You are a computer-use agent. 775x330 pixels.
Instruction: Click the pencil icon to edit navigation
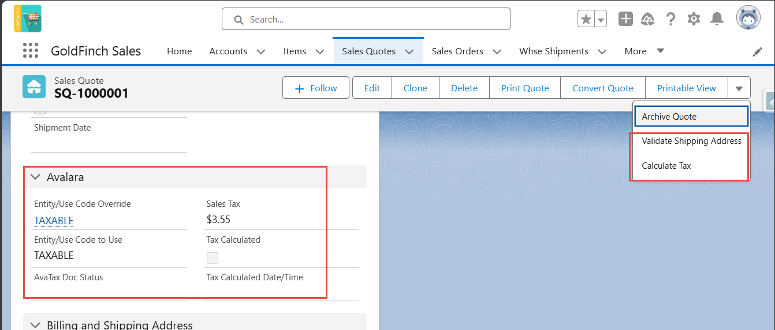(x=758, y=51)
